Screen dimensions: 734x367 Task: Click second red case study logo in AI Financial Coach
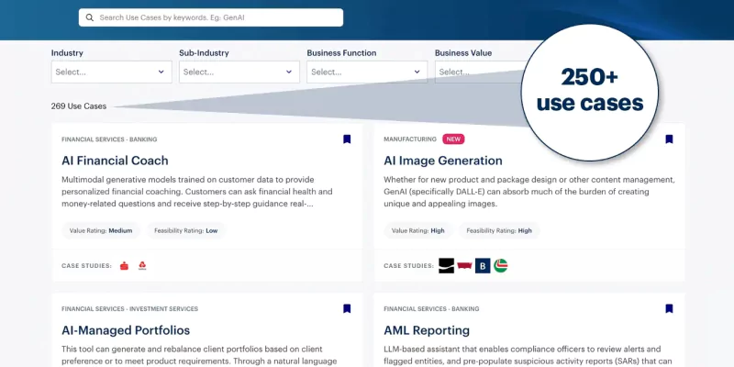[142, 266]
